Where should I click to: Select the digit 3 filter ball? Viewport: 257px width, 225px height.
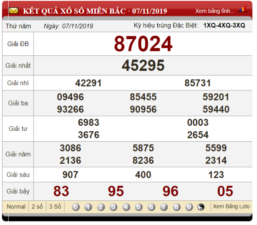point(113,207)
